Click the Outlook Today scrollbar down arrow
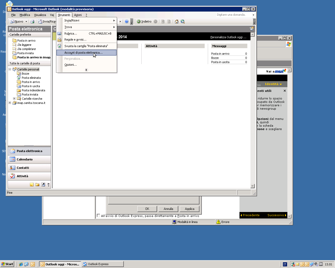335x268 pixels. (253, 186)
